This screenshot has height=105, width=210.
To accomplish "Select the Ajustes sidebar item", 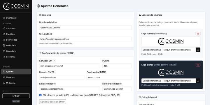I will click(x=16, y=72).
